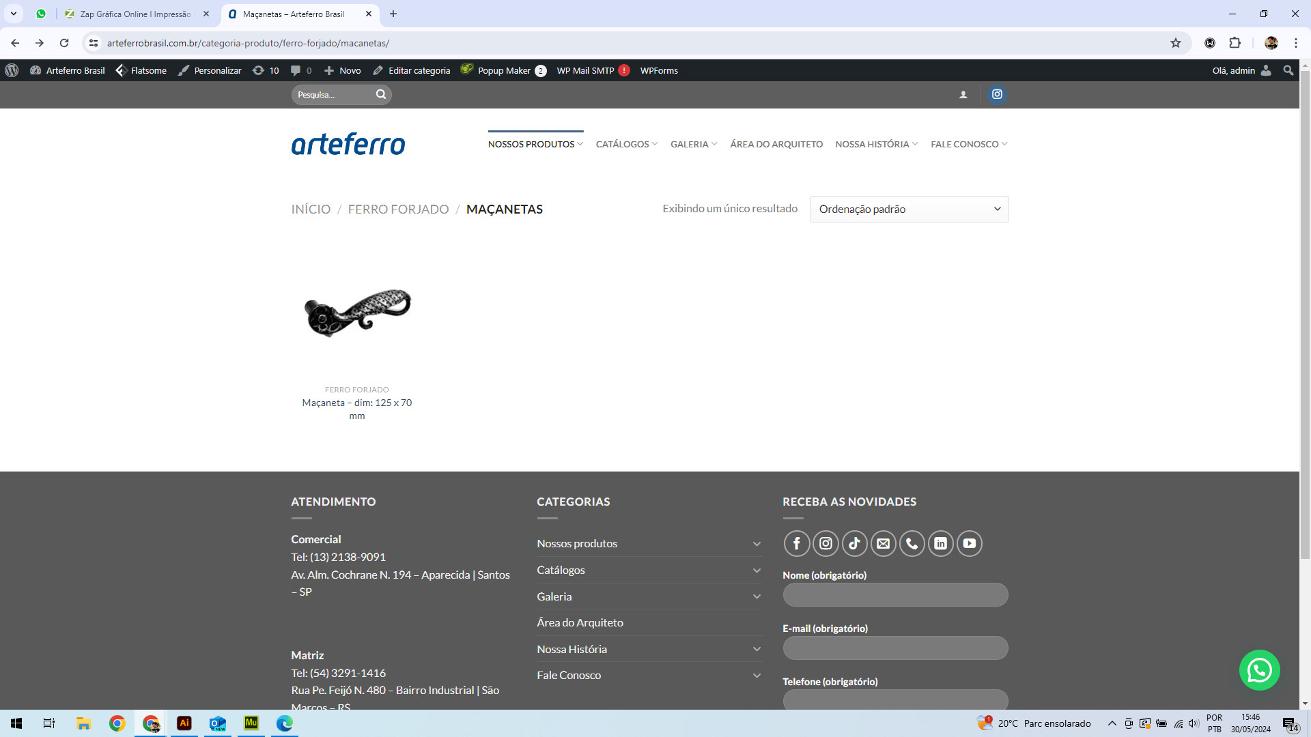Image resolution: width=1311 pixels, height=737 pixels.
Task: Click the FERRO FORJADO breadcrumb link
Action: tap(398, 209)
